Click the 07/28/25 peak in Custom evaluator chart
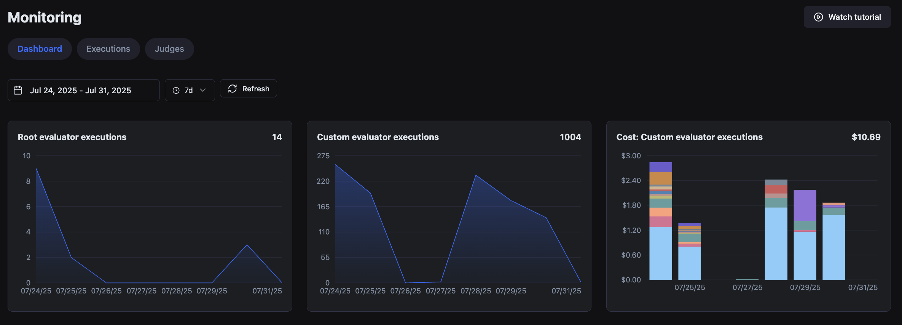The height and width of the screenshot is (325, 902). (476, 175)
